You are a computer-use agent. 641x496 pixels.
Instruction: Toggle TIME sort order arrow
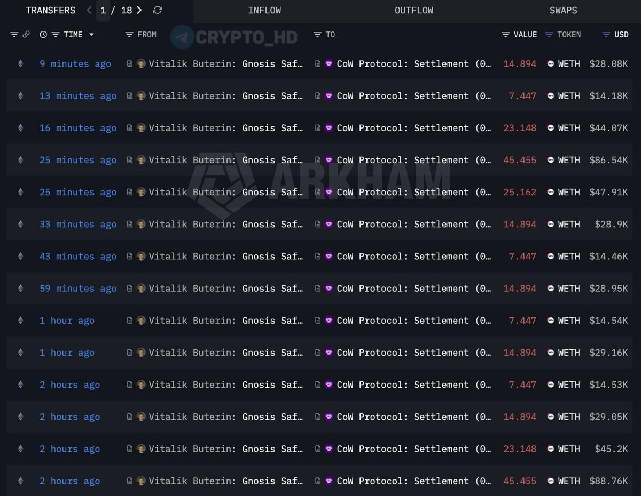(x=91, y=35)
